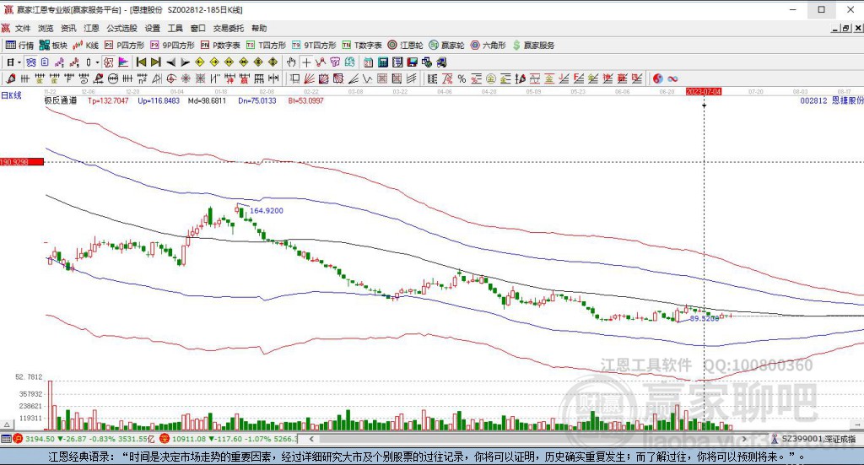Click the 极反通道 indicator label
The height and width of the screenshot is (465, 864).
click(61, 100)
